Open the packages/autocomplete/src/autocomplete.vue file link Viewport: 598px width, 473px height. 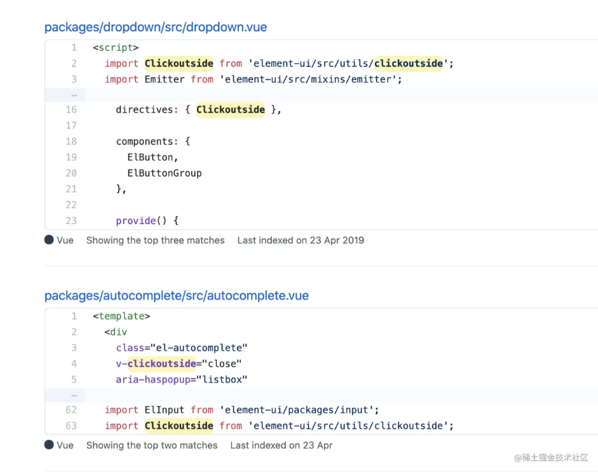click(177, 296)
